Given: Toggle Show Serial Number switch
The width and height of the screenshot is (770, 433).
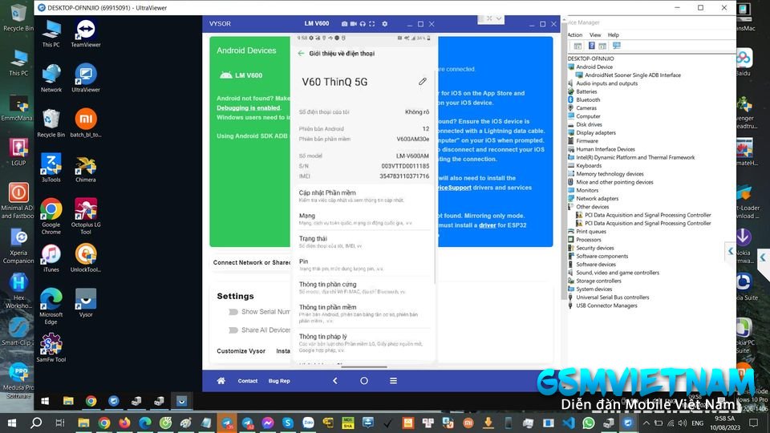Looking at the screenshot, I should click(233, 312).
